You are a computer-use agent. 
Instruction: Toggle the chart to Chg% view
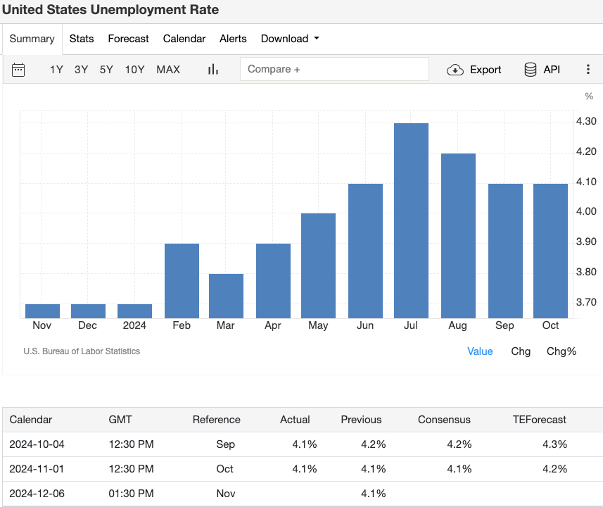(x=561, y=351)
